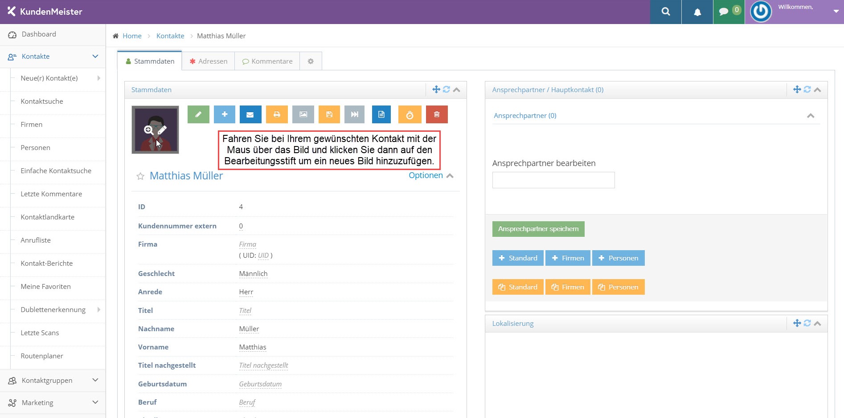The height and width of the screenshot is (418, 844).
Task: Open Kontakte in the breadcrumb navigation
Action: pos(170,36)
